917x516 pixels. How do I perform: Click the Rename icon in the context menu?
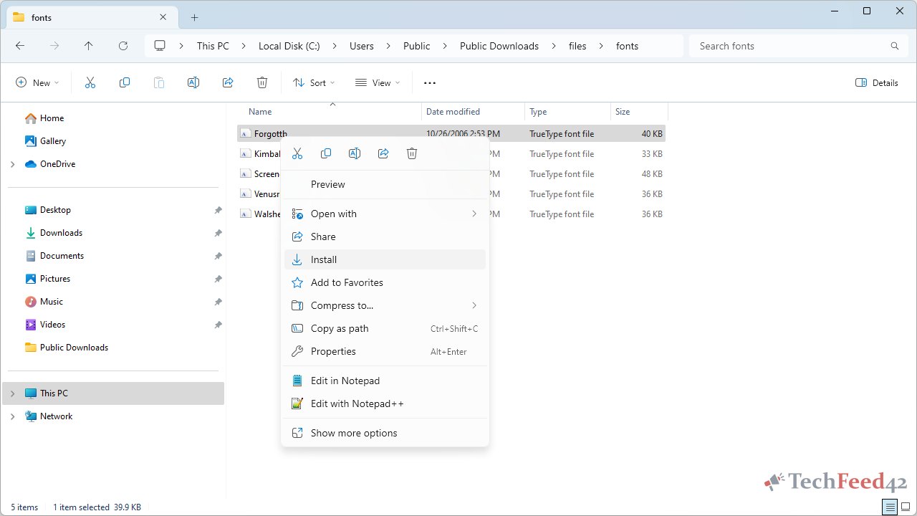[x=355, y=153]
